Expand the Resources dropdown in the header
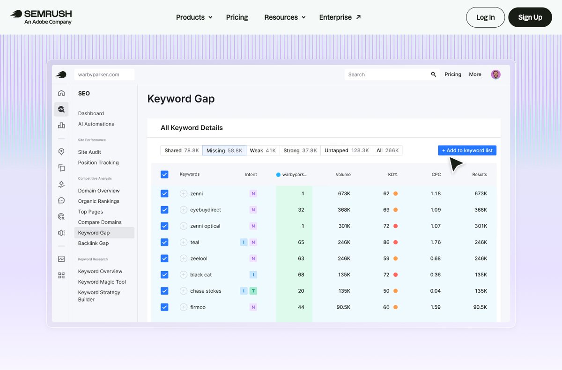Viewport: 562px width, 370px height. tap(285, 17)
